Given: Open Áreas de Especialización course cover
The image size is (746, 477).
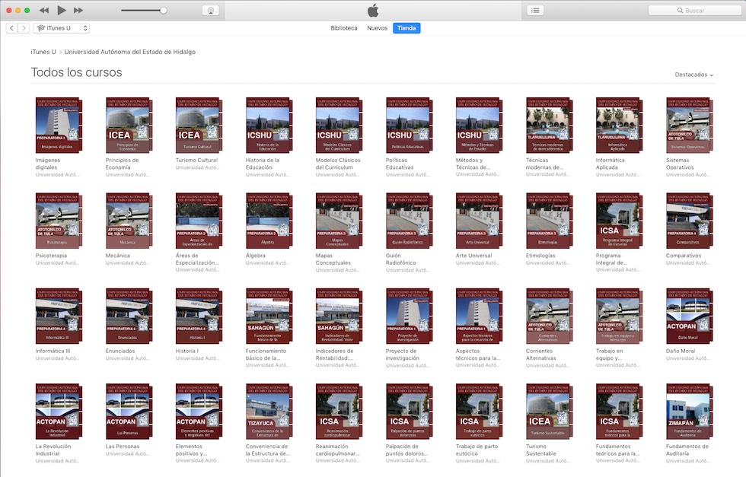Looking at the screenshot, I should pos(199,221).
